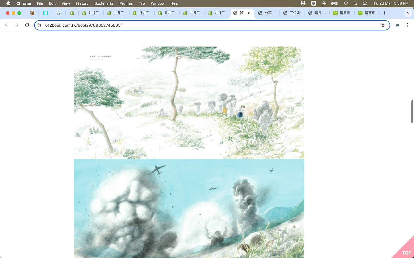The width and height of the screenshot is (414, 258).
Task: Click the browser back arrow
Action: tap(6, 25)
